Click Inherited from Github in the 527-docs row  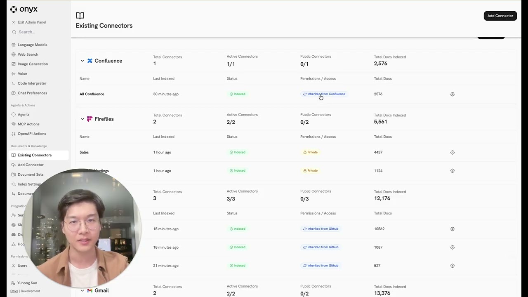click(321, 265)
